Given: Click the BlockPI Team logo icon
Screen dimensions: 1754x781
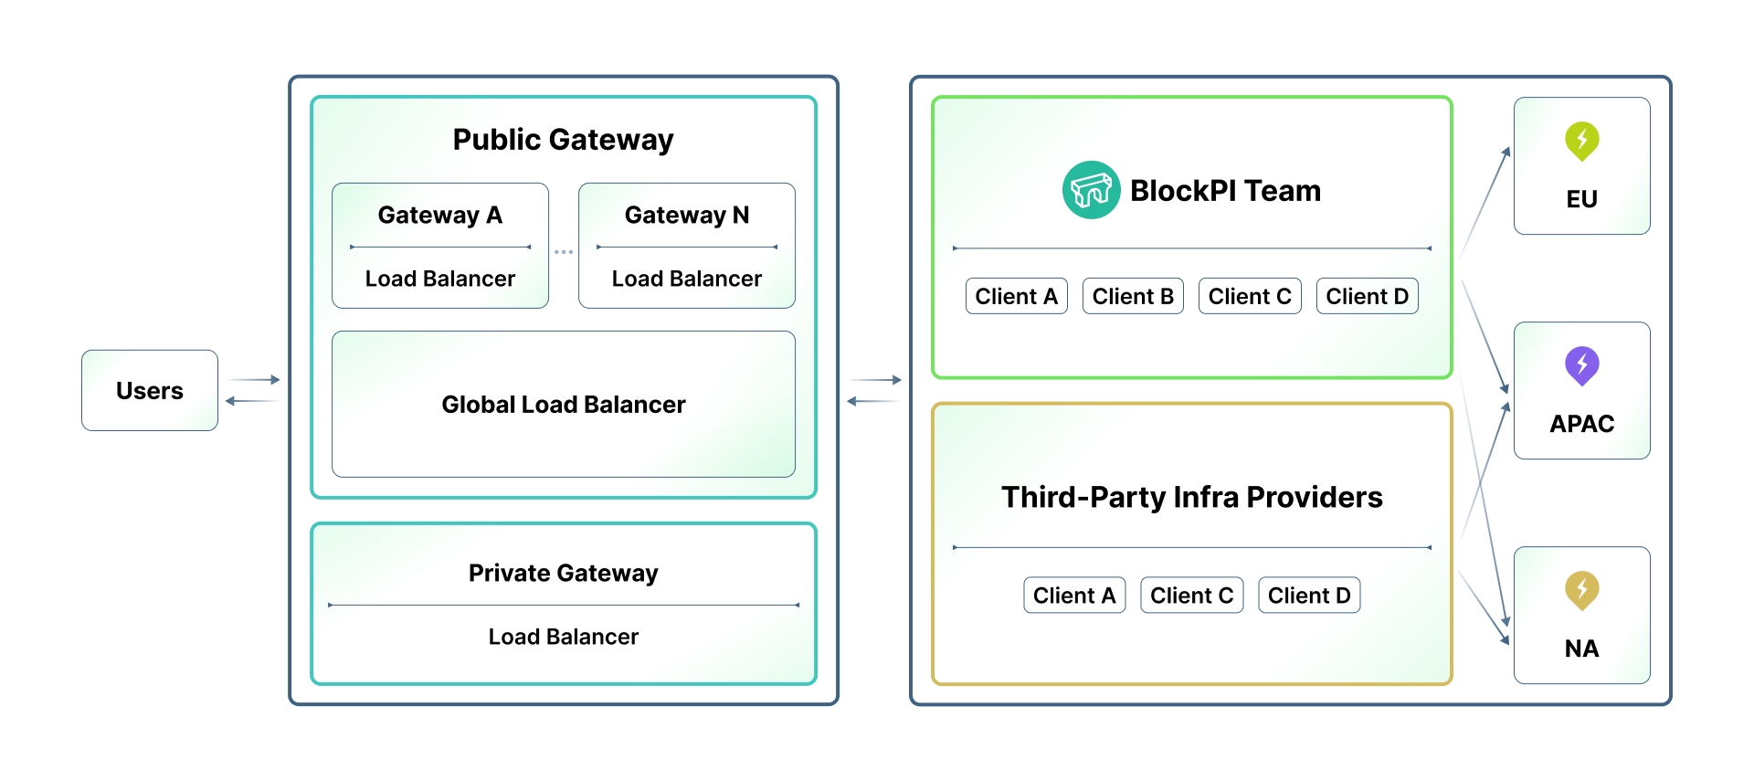Looking at the screenshot, I should (1091, 190).
